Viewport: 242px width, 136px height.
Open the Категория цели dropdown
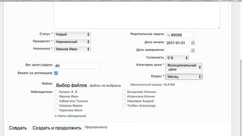(x=184, y=67)
